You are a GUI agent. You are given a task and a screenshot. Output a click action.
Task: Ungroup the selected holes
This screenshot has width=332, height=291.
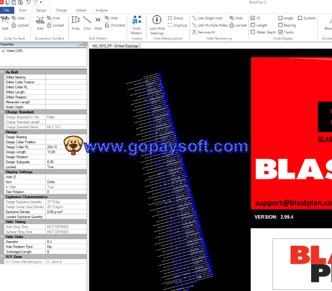[177, 25]
